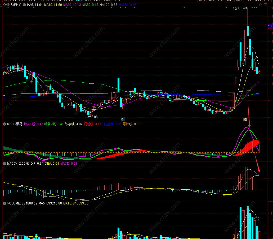
Task: Select the tall cyan candlestick left of 财 marker
Action: 119,85
